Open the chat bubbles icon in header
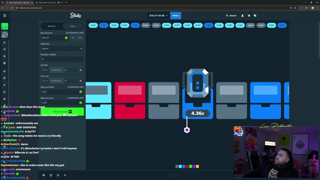320x180 pixels. (255, 15)
